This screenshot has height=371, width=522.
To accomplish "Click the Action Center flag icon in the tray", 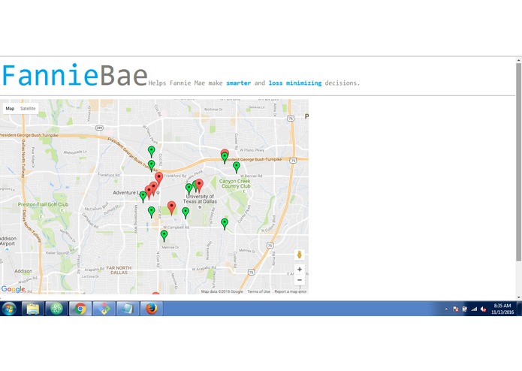I will [x=456, y=309].
